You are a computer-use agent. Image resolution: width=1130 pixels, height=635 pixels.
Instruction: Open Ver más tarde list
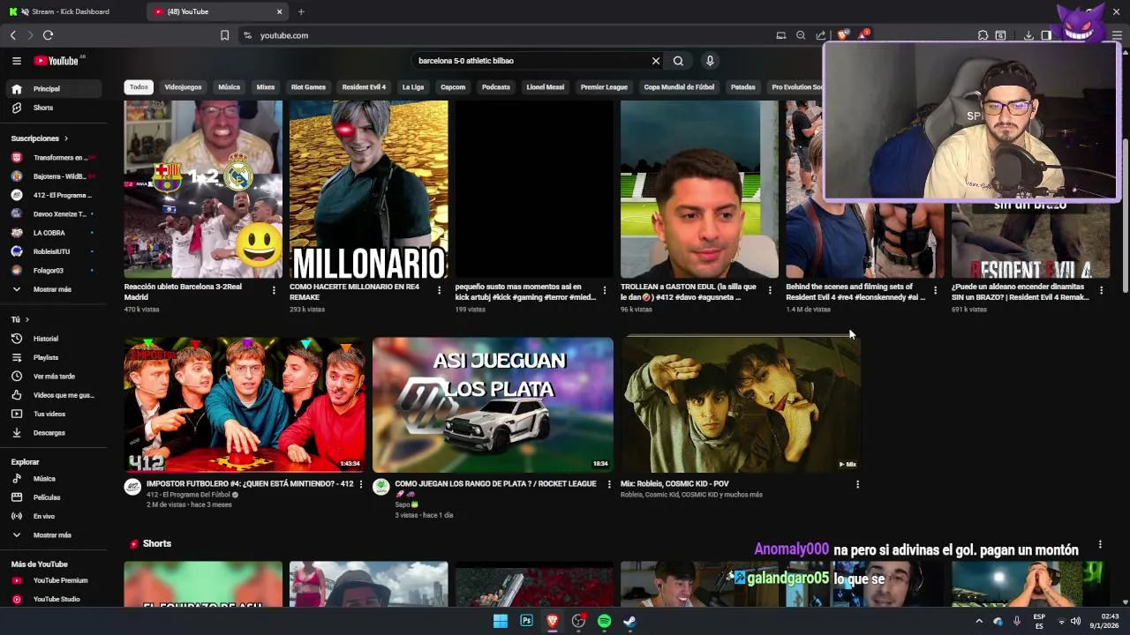pos(54,377)
